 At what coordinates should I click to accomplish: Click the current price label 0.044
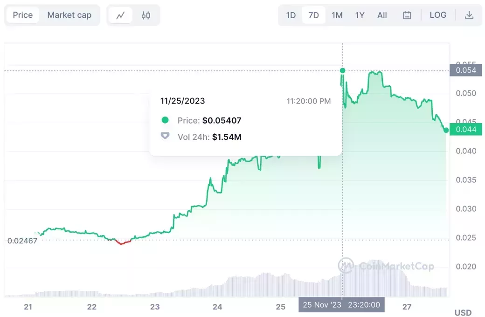[x=466, y=130]
